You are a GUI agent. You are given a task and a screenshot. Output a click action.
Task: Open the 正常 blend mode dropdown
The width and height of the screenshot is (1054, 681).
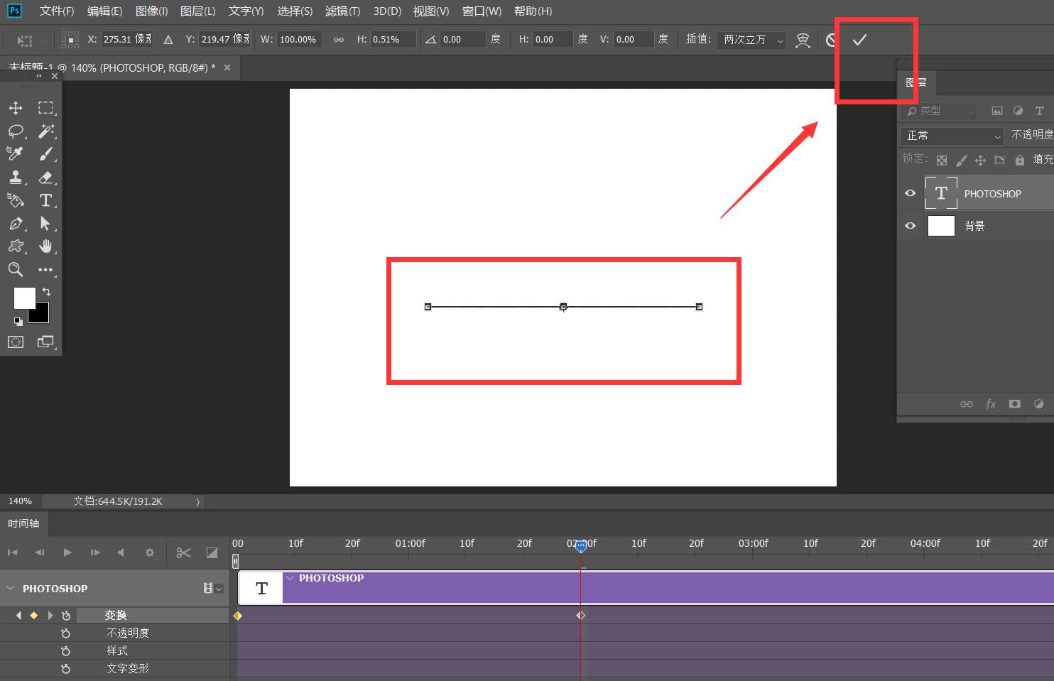pos(952,136)
